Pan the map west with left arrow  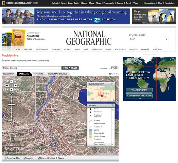(x=7, y=86)
